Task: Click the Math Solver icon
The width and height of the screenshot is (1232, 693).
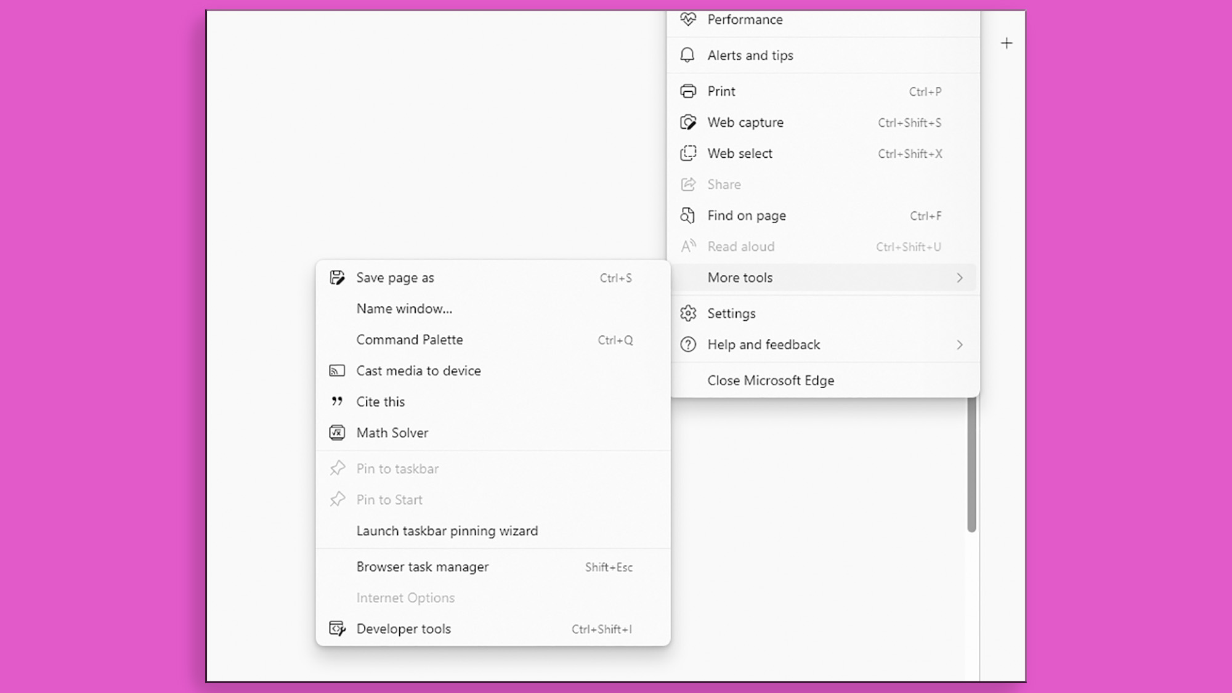Action: 337,432
